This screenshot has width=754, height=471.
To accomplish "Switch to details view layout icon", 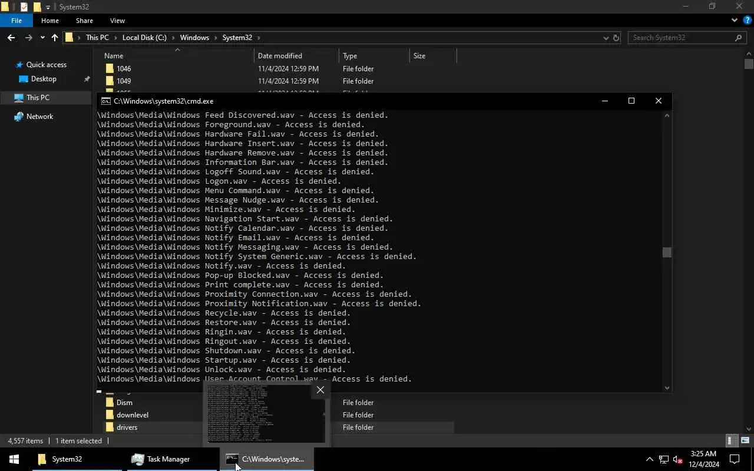I will click(730, 440).
